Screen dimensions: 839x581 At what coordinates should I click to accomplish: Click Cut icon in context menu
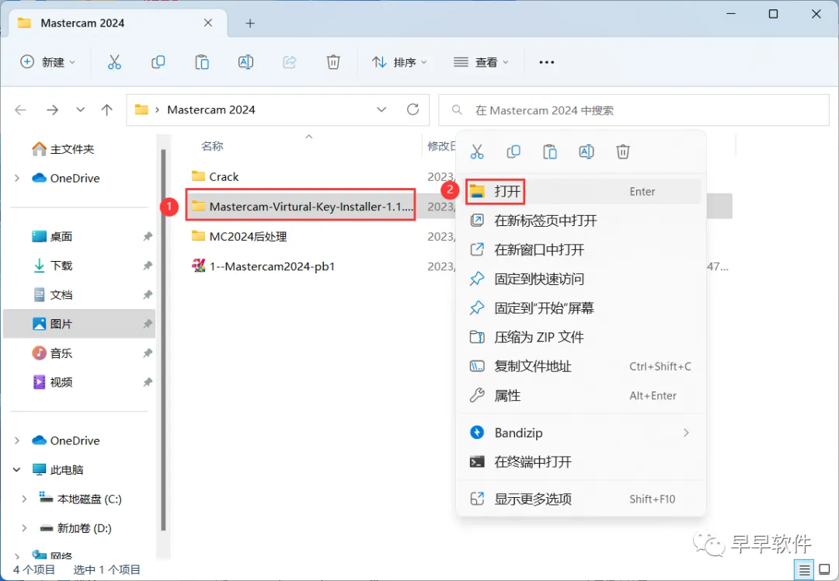point(477,152)
